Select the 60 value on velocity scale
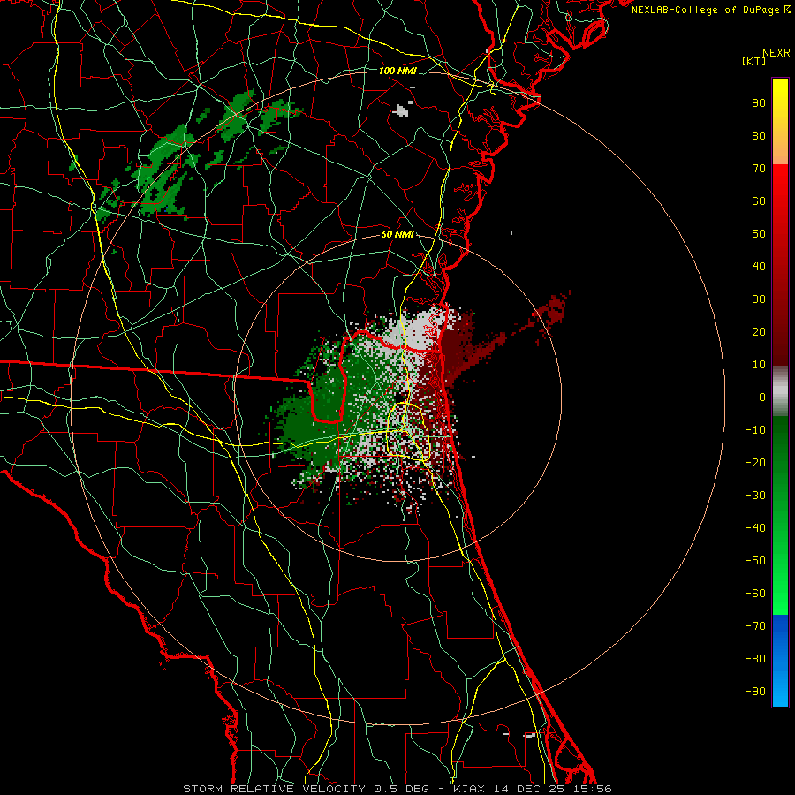The image size is (795, 795). (x=759, y=201)
